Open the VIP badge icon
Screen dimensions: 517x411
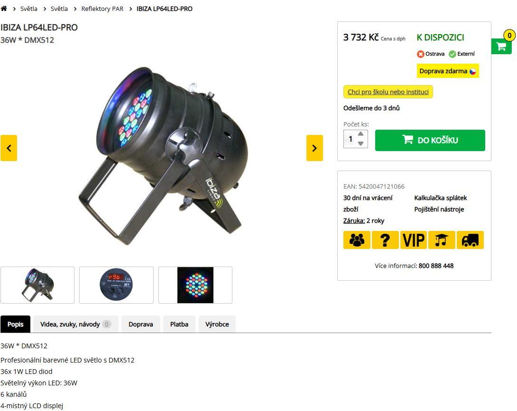[414, 240]
